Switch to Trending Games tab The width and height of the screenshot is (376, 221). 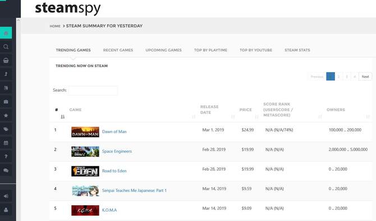tap(73, 50)
